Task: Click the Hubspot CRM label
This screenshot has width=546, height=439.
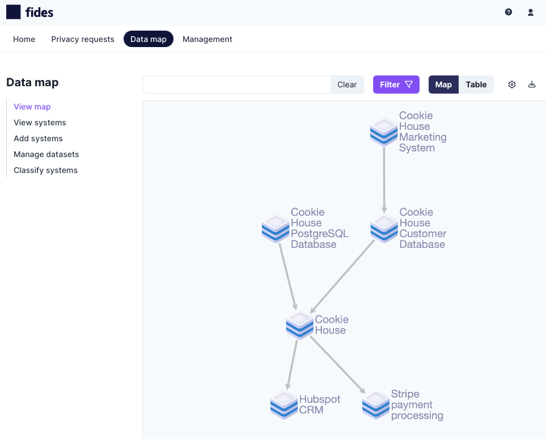Action: tap(319, 404)
